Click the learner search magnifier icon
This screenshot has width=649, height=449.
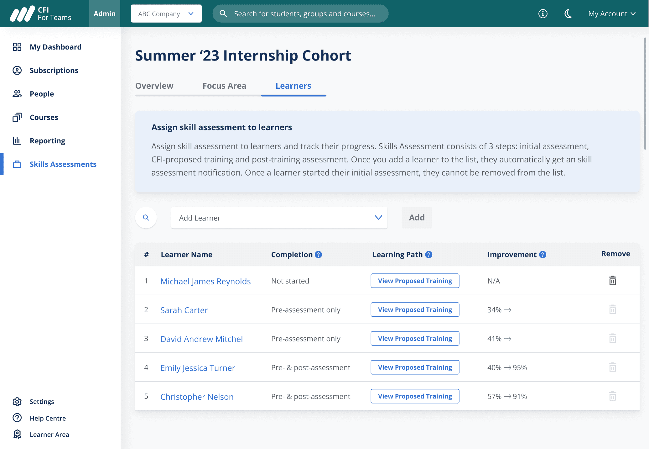click(146, 218)
